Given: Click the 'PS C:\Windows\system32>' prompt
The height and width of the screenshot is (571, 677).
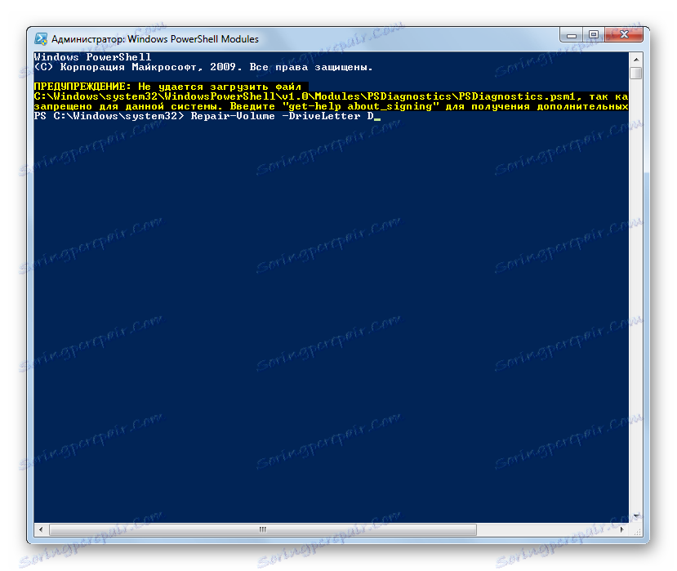Looking at the screenshot, I should pos(109,116).
